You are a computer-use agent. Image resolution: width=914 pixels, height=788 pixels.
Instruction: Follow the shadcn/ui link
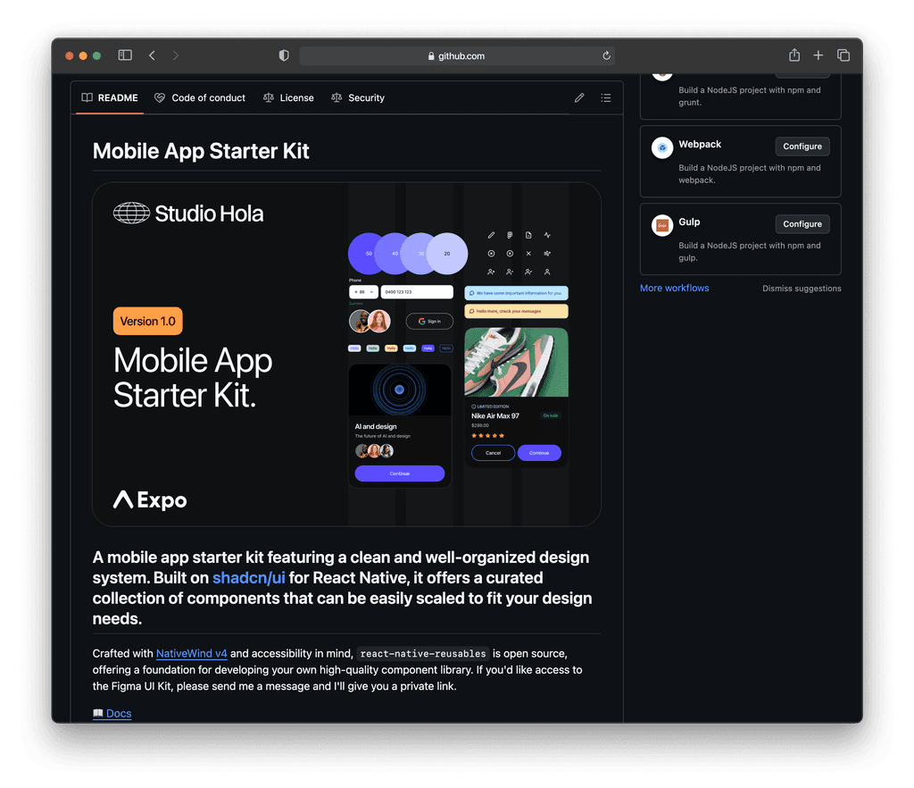(249, 577)
